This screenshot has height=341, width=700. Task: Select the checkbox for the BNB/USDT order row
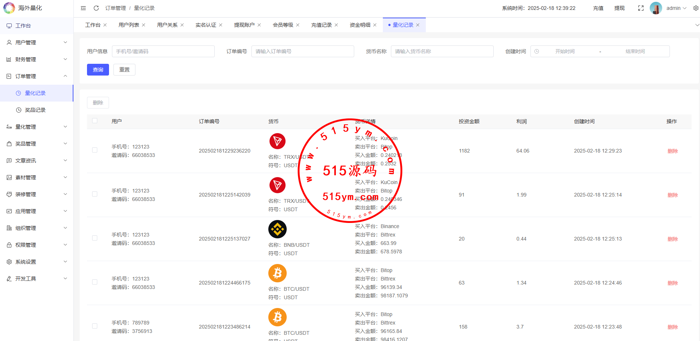click(x=95, y=238)
